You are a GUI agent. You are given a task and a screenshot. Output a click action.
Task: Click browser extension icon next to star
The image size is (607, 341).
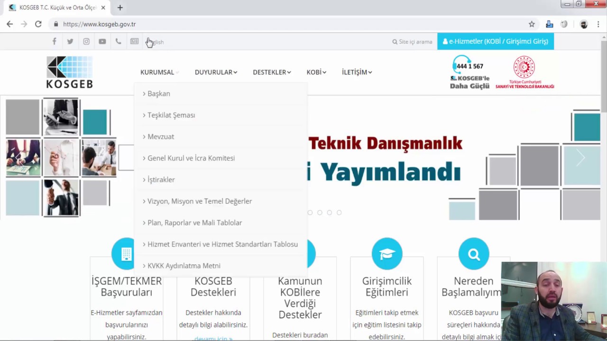pyautogui.click(x=549, y=24)
